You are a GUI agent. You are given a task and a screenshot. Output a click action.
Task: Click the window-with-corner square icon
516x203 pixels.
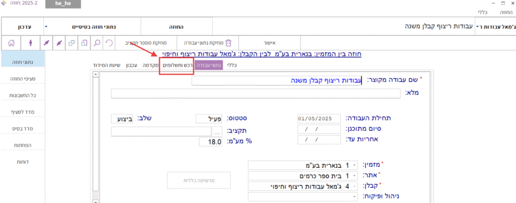[84, 43]
